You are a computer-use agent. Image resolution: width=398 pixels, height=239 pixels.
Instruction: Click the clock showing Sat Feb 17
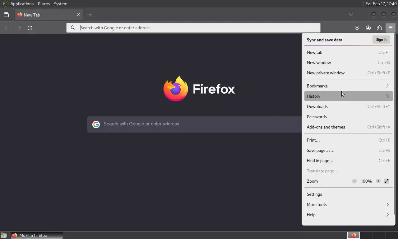(381, 4)
